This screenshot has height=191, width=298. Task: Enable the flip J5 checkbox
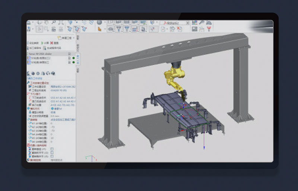52,156
